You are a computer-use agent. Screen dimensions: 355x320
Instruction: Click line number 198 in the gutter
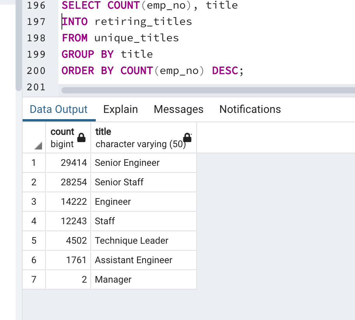[x=36, y=38]
